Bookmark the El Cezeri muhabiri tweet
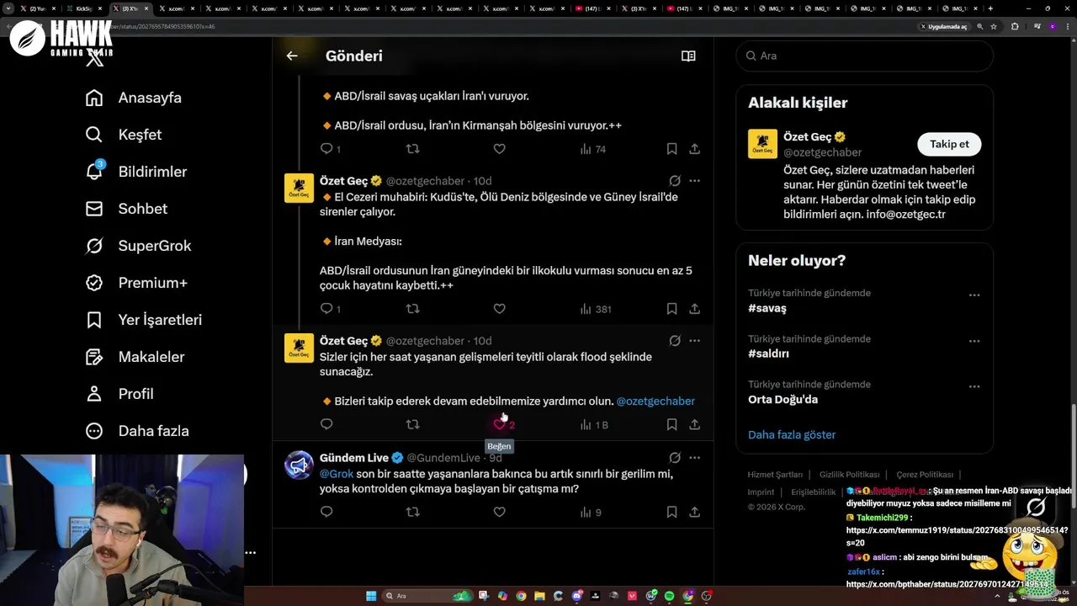The image size is (1077, 606). [x=671, y=309]
